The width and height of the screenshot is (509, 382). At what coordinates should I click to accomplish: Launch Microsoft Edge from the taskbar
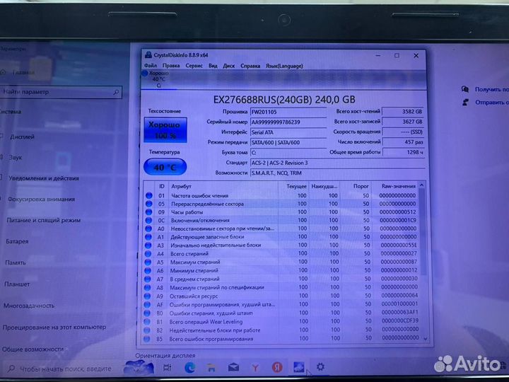(189, 367)
